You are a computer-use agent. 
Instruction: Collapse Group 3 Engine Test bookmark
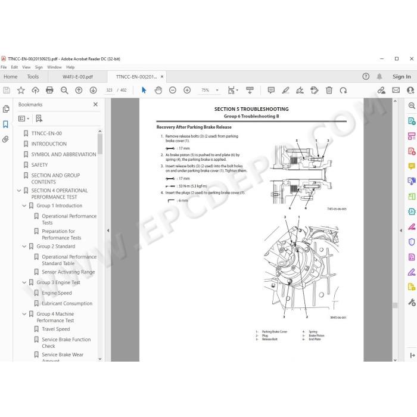click(24, 282)
